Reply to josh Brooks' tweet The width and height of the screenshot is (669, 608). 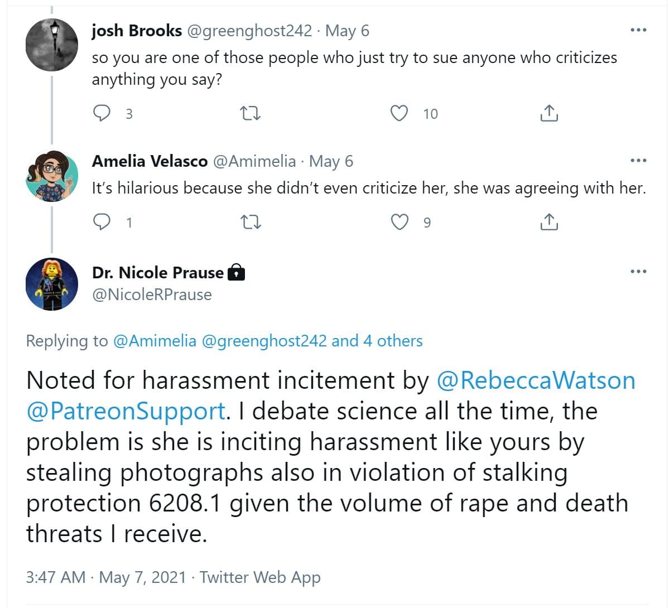(x=102, y=113)
